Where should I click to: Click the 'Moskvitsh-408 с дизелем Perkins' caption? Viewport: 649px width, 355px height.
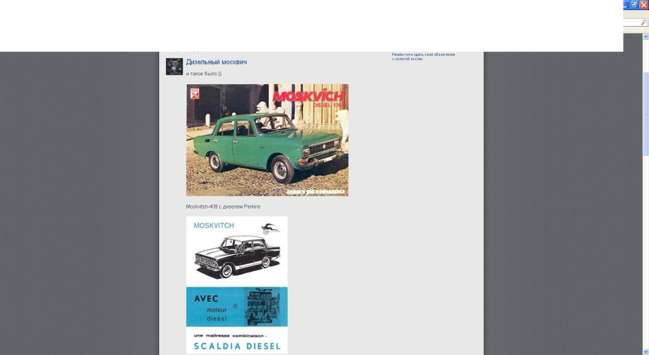223,207
